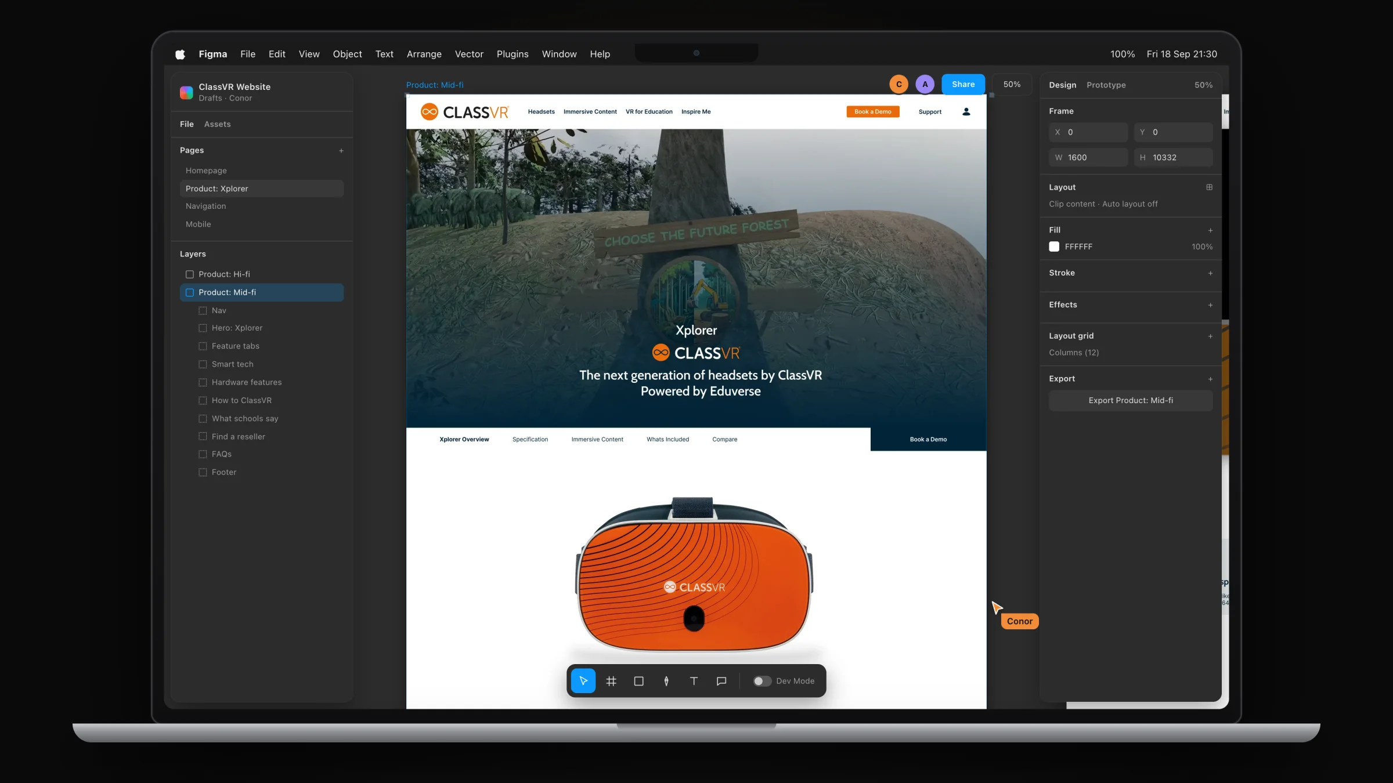This screenshot has height=783, width=1393.
Task: Click the FFFFFF fill color swatch
Action: pyautogui.click(x=1054, y=246)
